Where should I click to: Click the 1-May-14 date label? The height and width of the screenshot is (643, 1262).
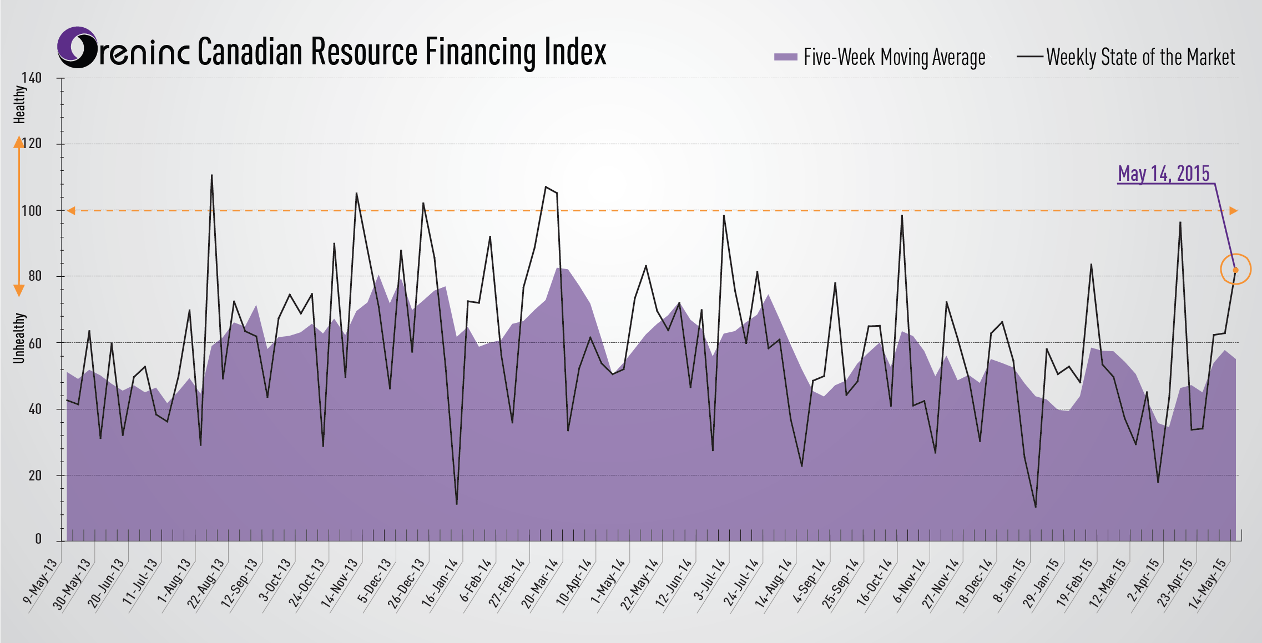(x=608, y=581)
